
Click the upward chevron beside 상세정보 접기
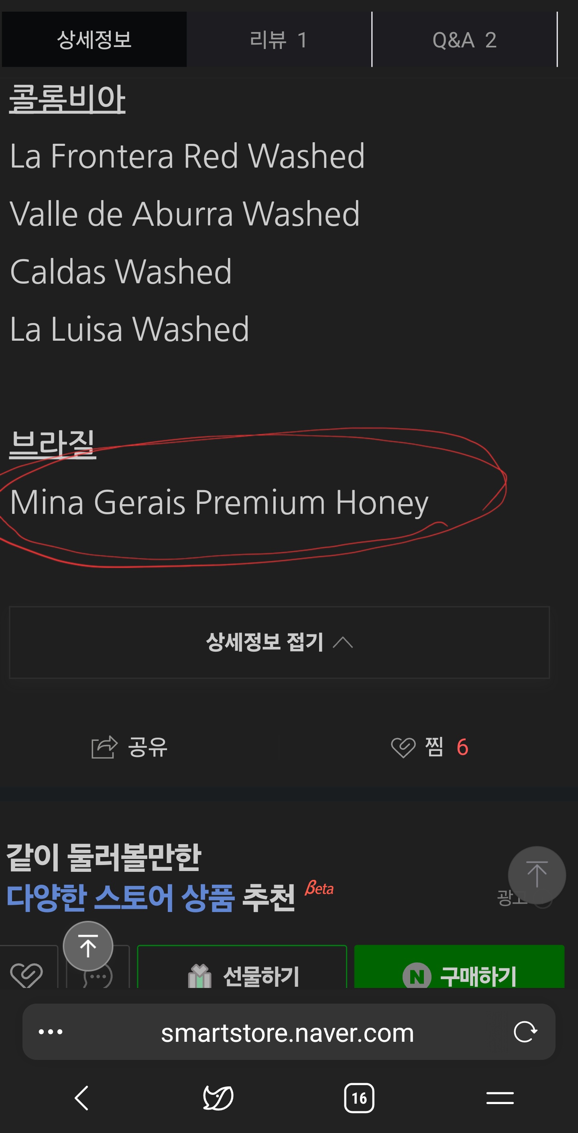(343, 642)
